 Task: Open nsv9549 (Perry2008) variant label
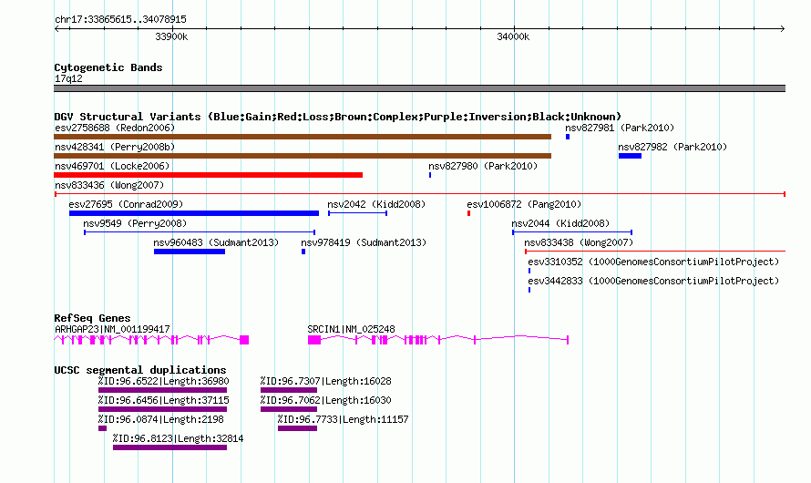[135, 223]
